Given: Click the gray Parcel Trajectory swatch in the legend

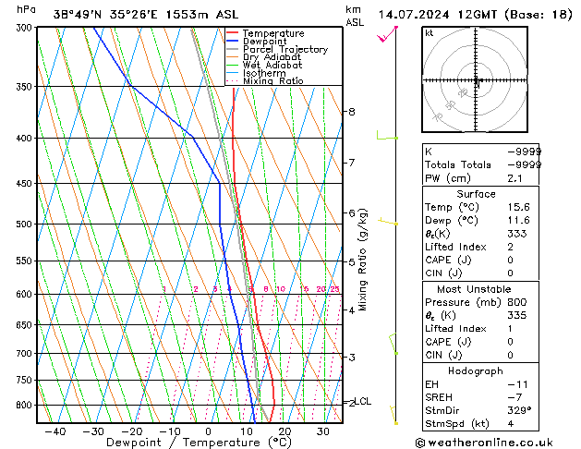Looking at the screenshot, I should coord(233,49).
